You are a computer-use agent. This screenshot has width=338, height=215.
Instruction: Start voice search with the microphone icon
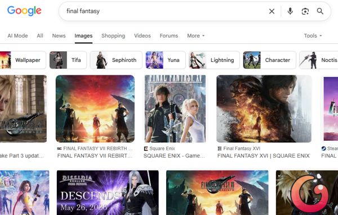tap(290, 11)
